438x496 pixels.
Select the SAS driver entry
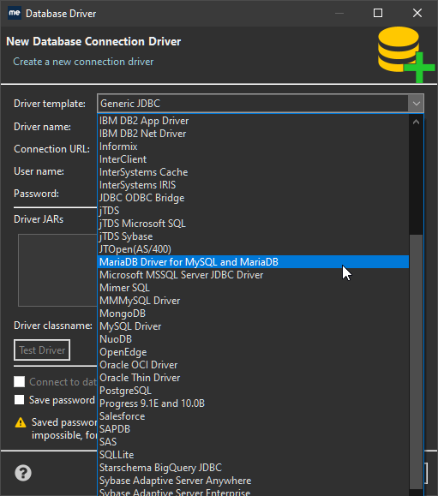[253, 442]
